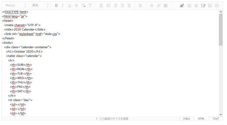
Task: Click the <!DOCTYPE html> line
Action: pyautogui.click(x=15, y=12)
